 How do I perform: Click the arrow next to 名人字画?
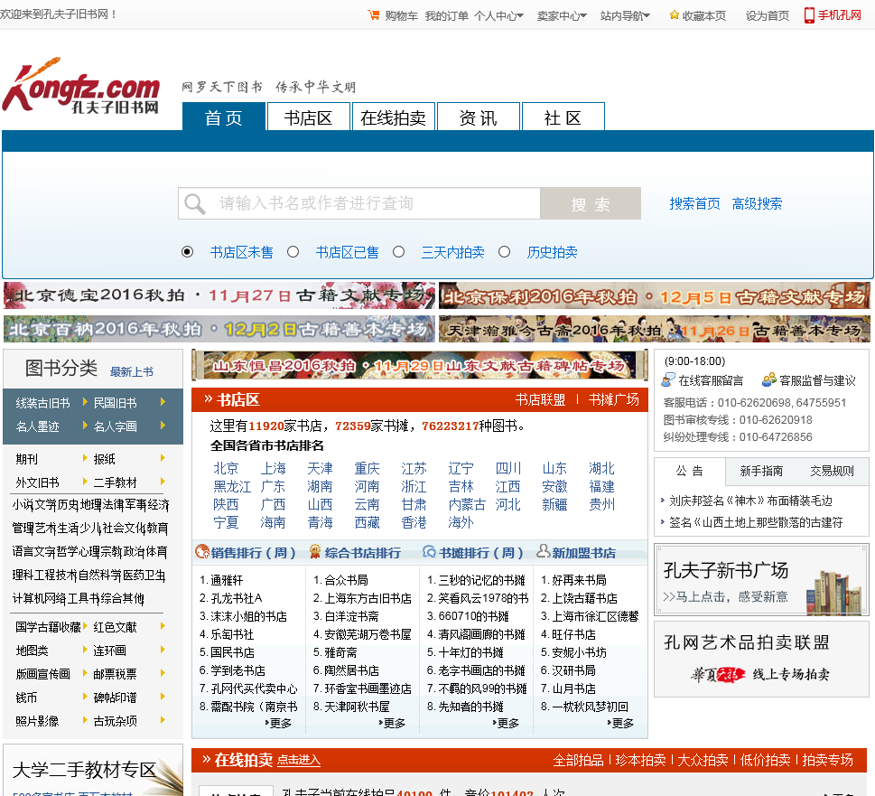[163, 425]
